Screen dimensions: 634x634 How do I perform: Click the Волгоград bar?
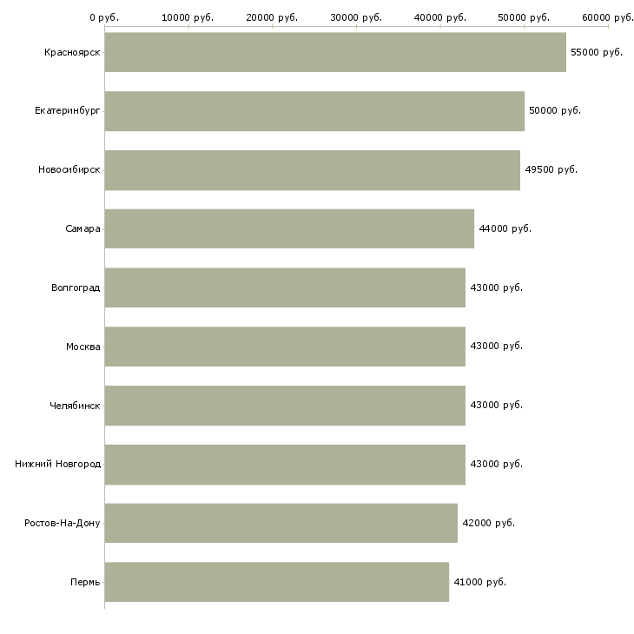point(285,287)
